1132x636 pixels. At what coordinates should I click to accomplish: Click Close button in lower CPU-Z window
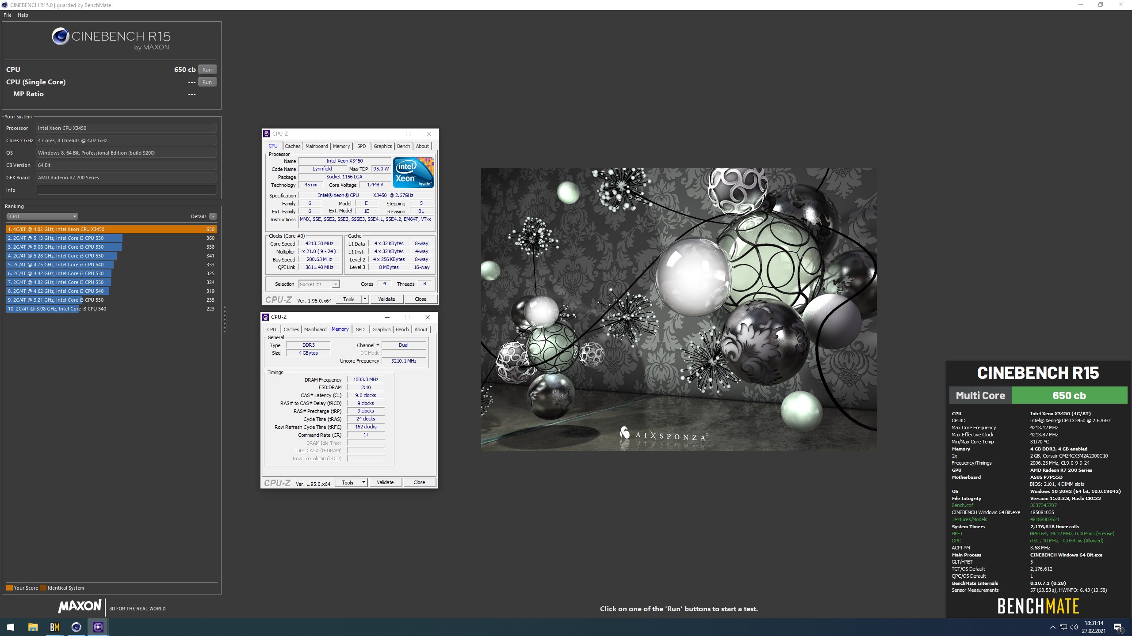click(x=419, y=482)
